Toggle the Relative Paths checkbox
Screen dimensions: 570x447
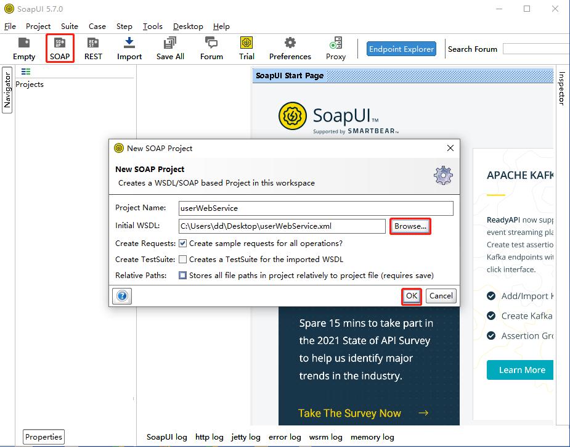pyautogui.click(x=183, y=276)
